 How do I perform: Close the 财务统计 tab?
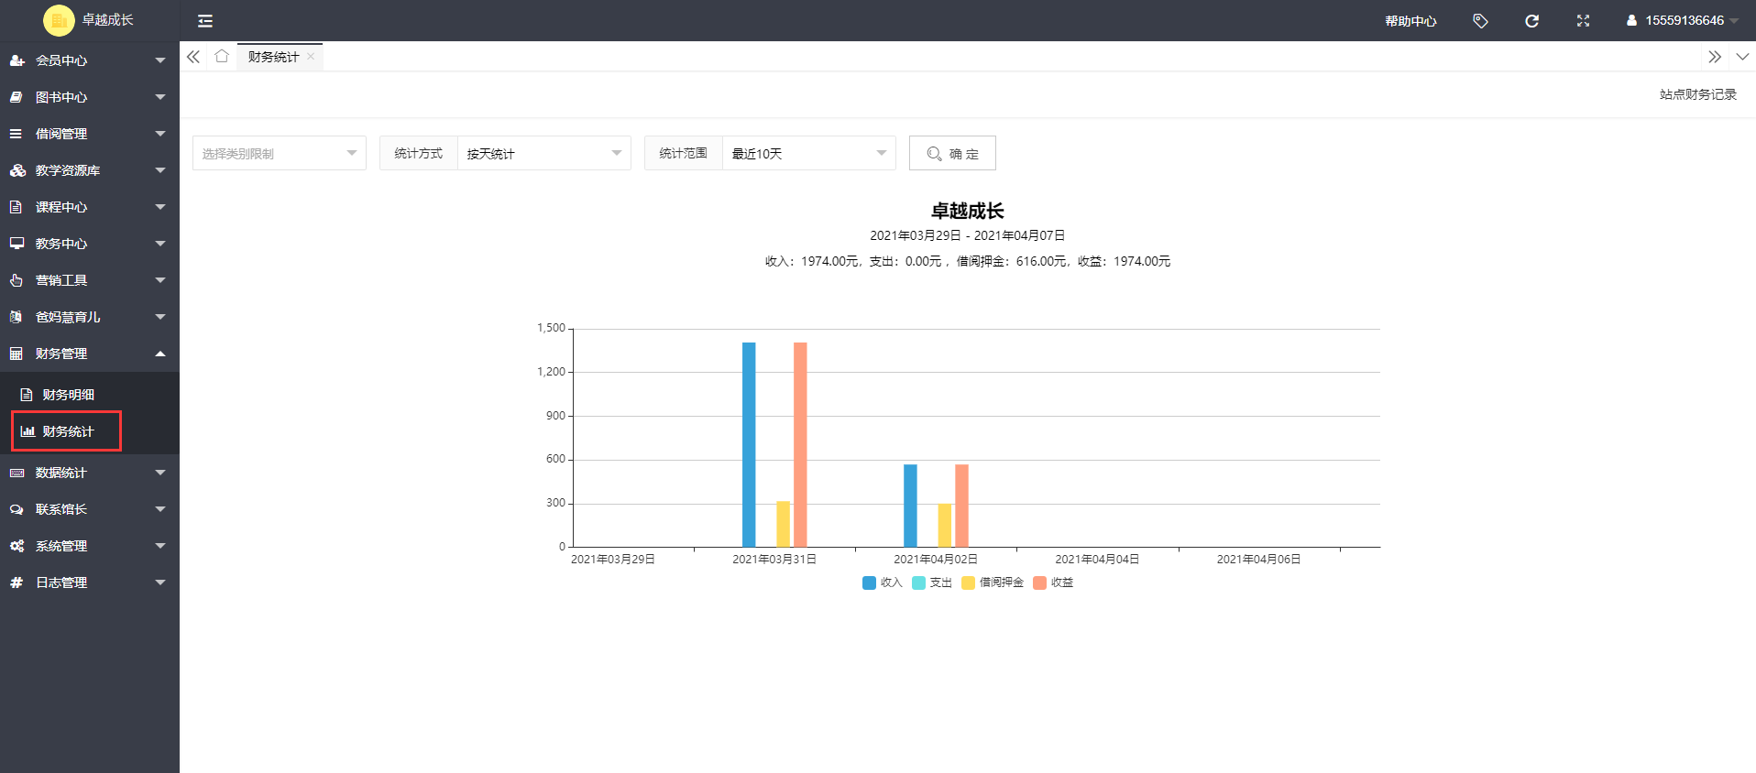[311, 56]
